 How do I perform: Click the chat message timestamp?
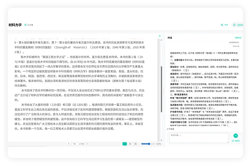(x=236, y=46)
